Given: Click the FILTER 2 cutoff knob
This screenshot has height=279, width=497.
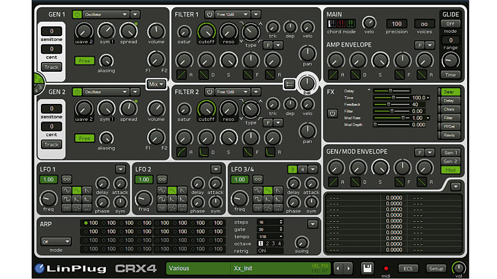Looking at the screenshot, I should pyautogui.click(x=206, y=110).
